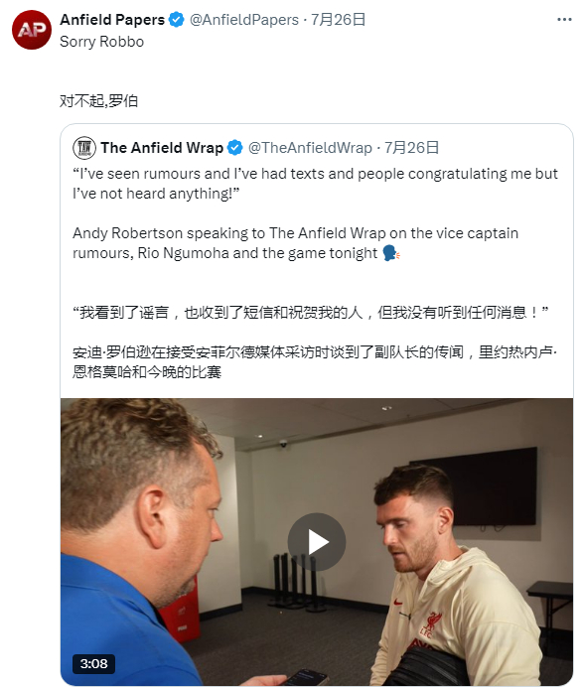Open The Anfield Wrap display name
The height and width of the screenshot is (689, 583).
(162, 148)
